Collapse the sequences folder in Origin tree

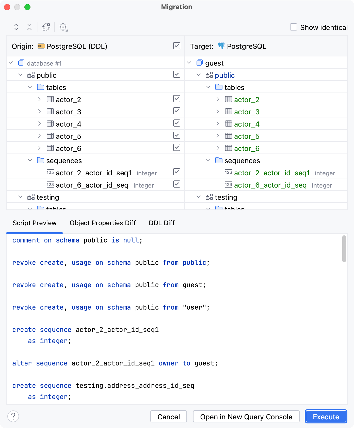click(30, 160)
